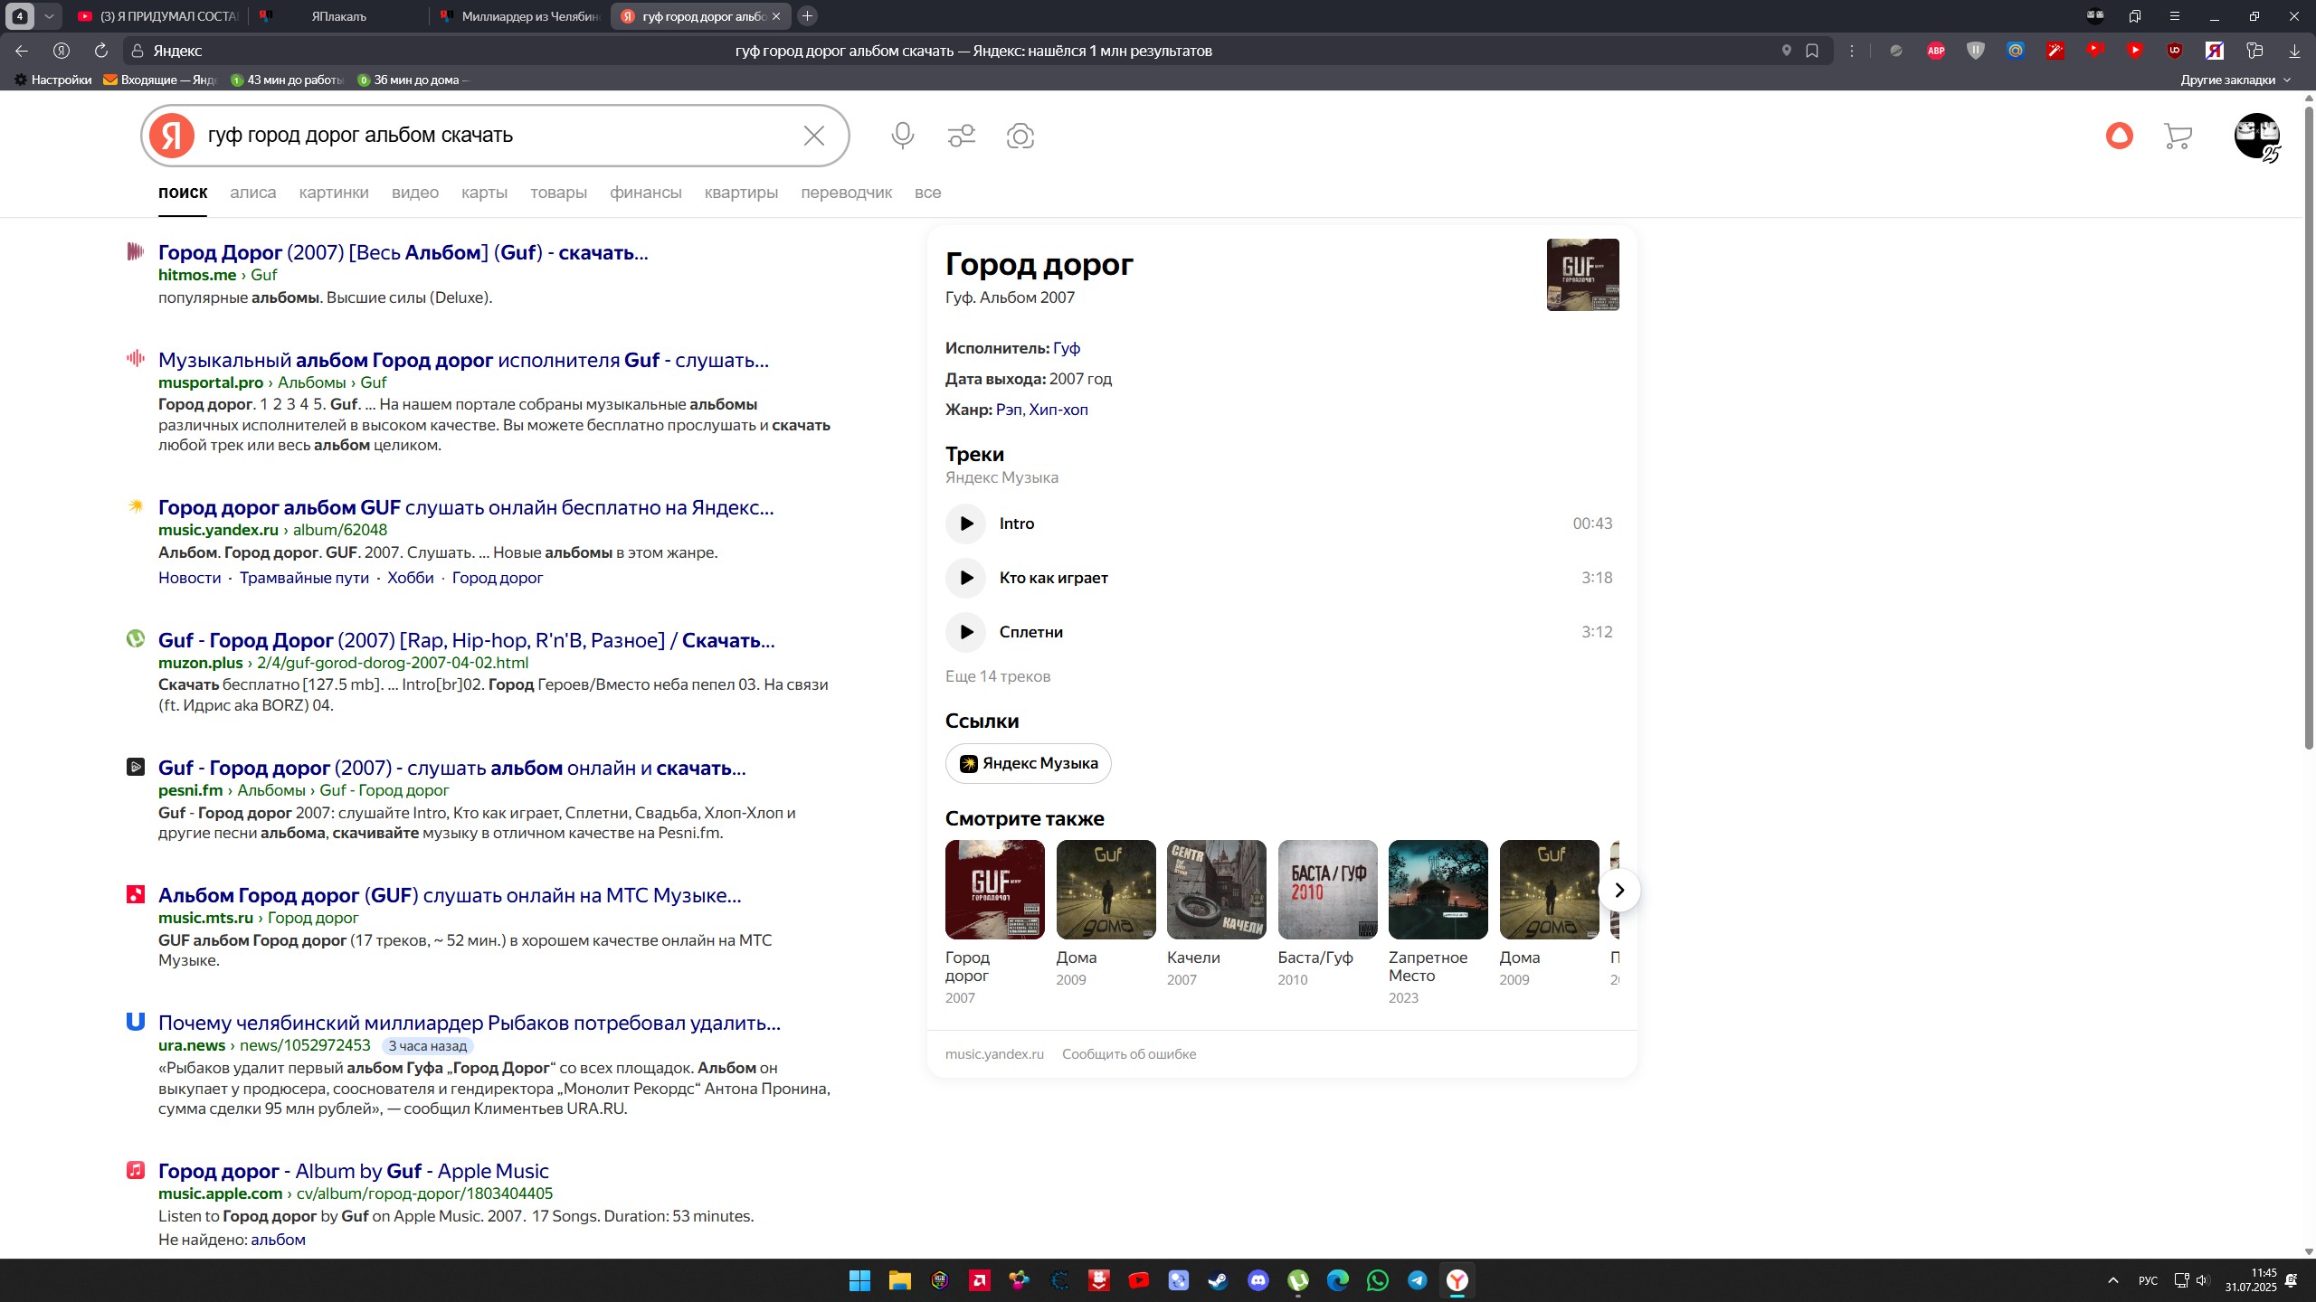Screen dimensions: 2316x1302
Task: Show next albums in Смотрите также carousel
Action: 1619,891
